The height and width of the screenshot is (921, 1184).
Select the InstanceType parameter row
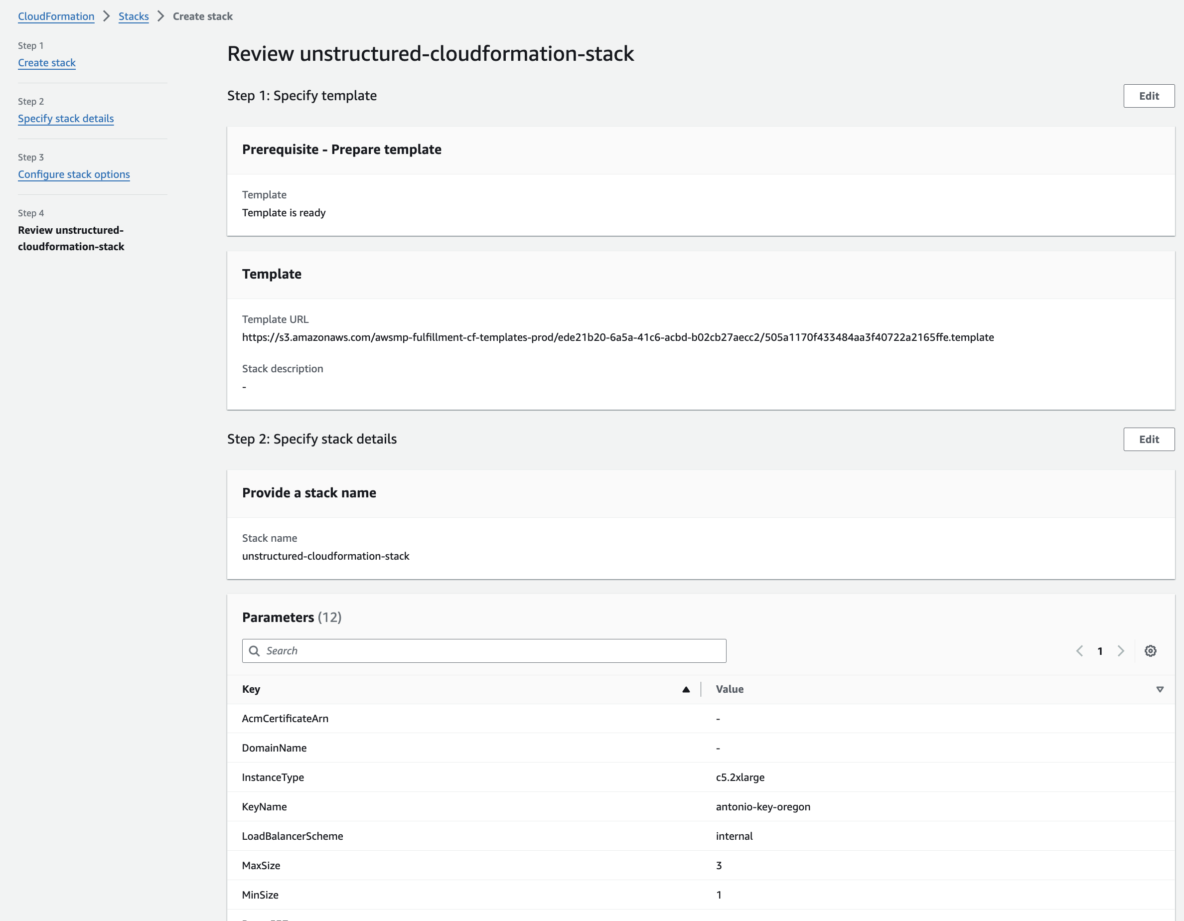tap(273, 777)
